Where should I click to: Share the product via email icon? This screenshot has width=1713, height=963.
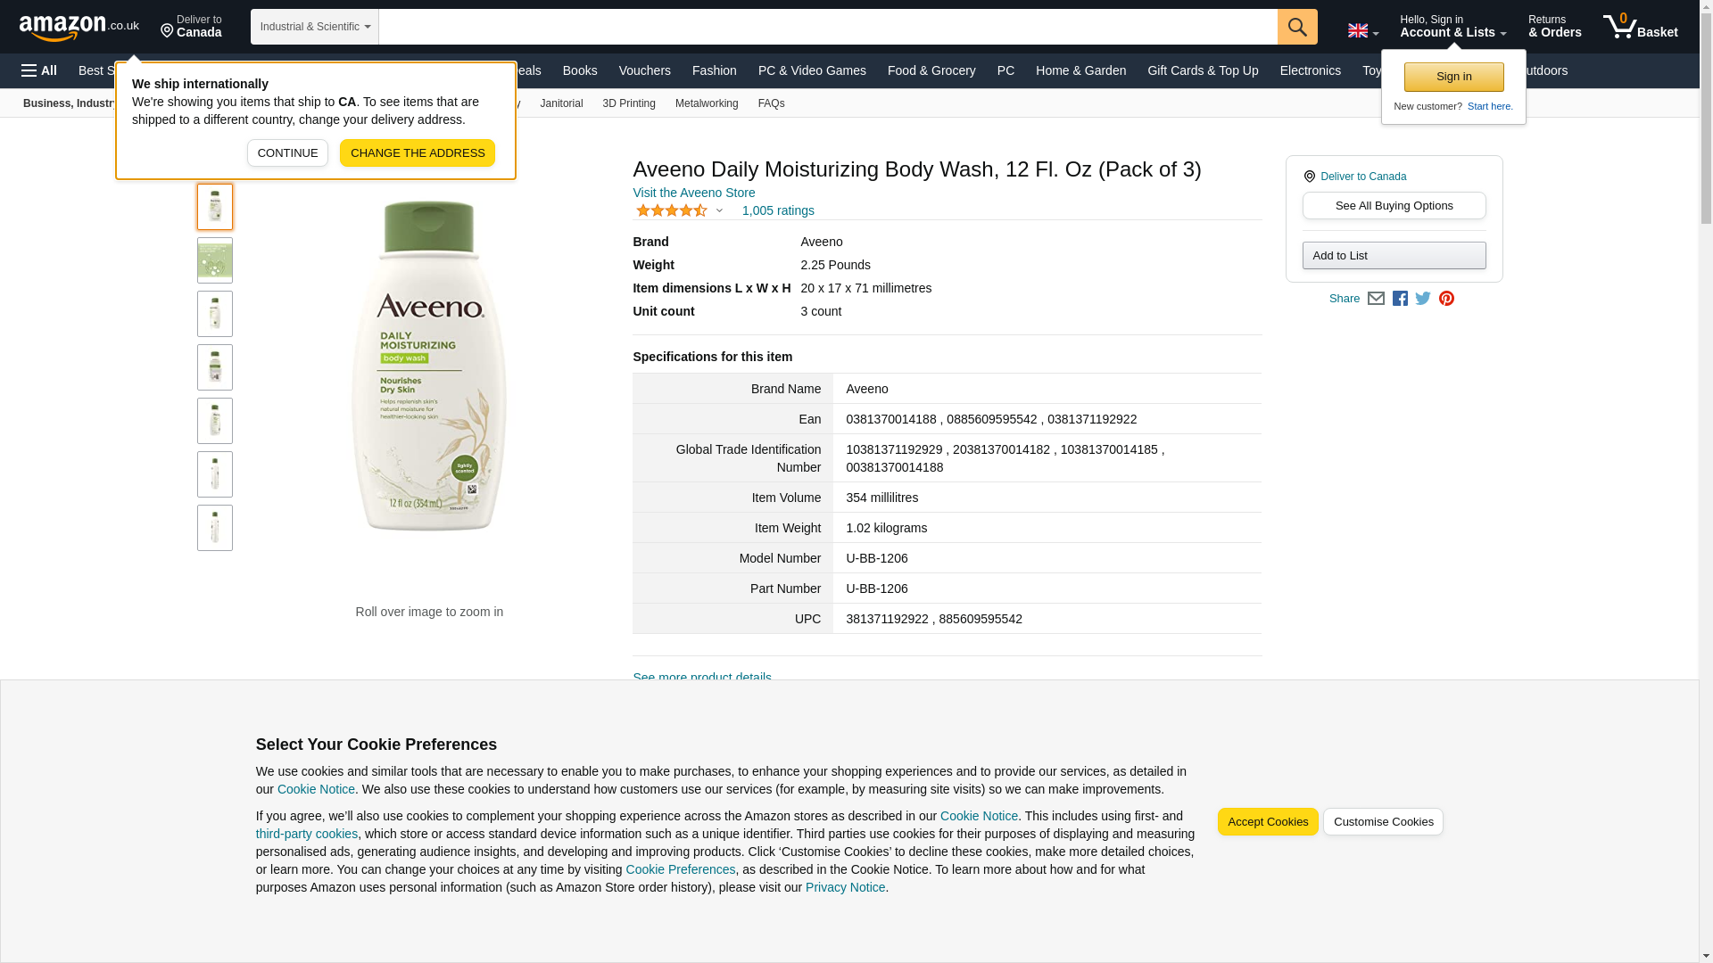click(x=1376, y=299)
